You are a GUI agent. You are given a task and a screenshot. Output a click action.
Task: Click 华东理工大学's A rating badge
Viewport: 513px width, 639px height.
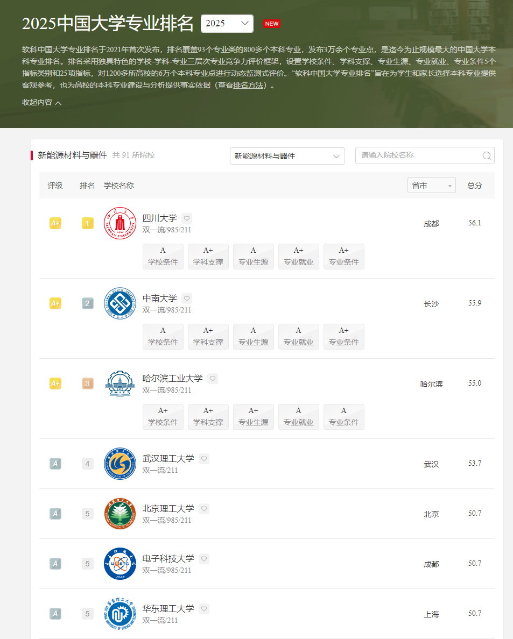(55, 614)
